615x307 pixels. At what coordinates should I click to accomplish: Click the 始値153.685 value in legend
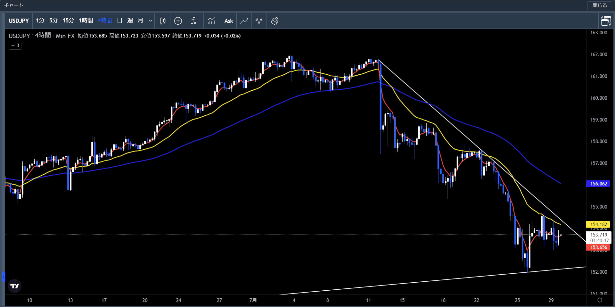point(92,36)
